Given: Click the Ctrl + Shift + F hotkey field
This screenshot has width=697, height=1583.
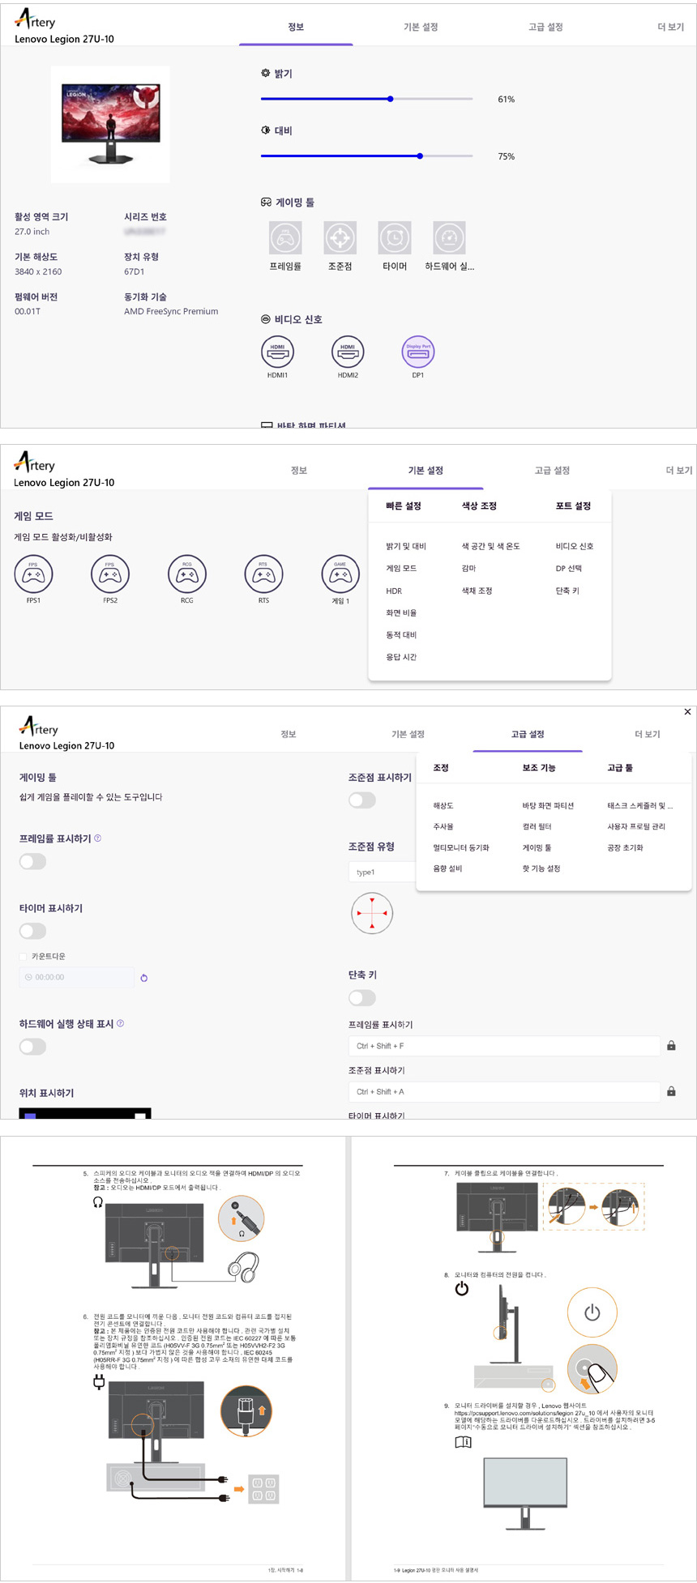Looking at the screenshot, I should 504,1046.
